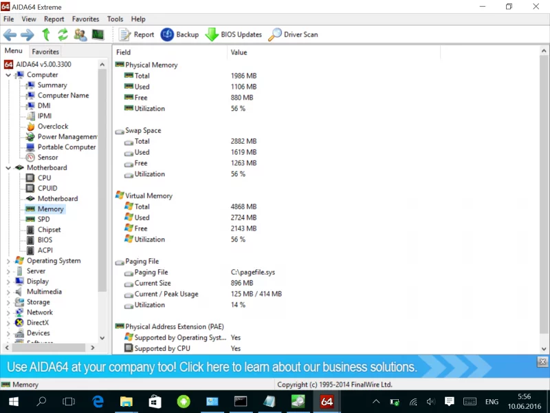Screen dimensions: 550x413
Task: Click the Physical Memory group heading
Action: [151, 65]
